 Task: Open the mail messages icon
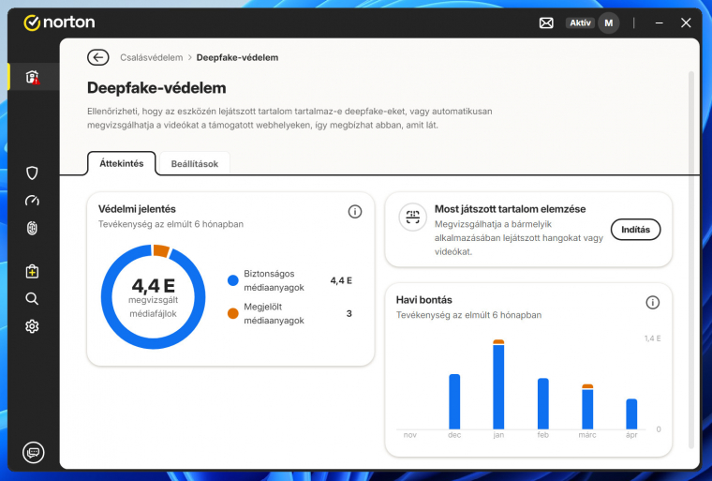(x=546, y=23)
